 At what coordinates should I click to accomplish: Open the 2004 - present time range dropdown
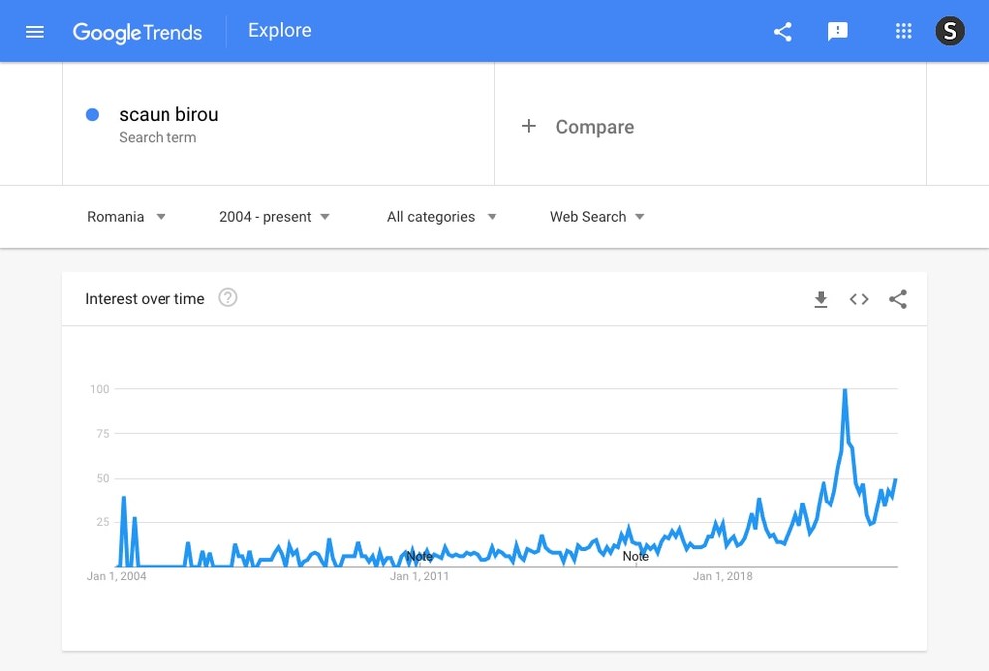tap(274, 217)
